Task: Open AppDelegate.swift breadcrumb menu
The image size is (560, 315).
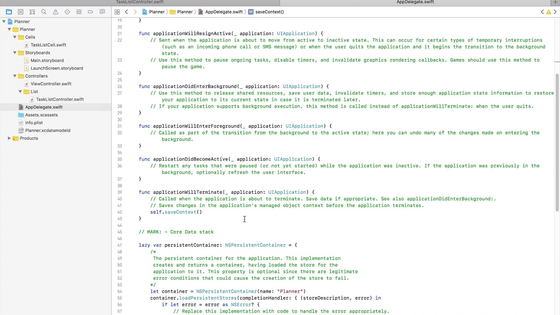Action: pyautogui.click(x=220, y=12)
